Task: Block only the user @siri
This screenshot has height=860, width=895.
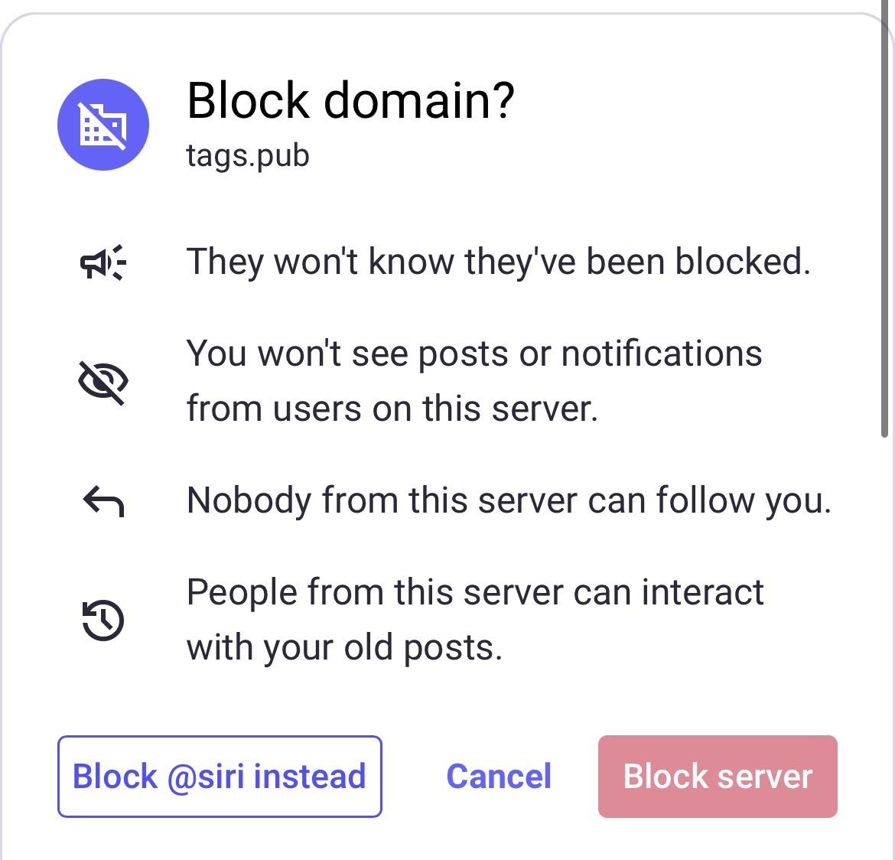Action: (220, 777)
